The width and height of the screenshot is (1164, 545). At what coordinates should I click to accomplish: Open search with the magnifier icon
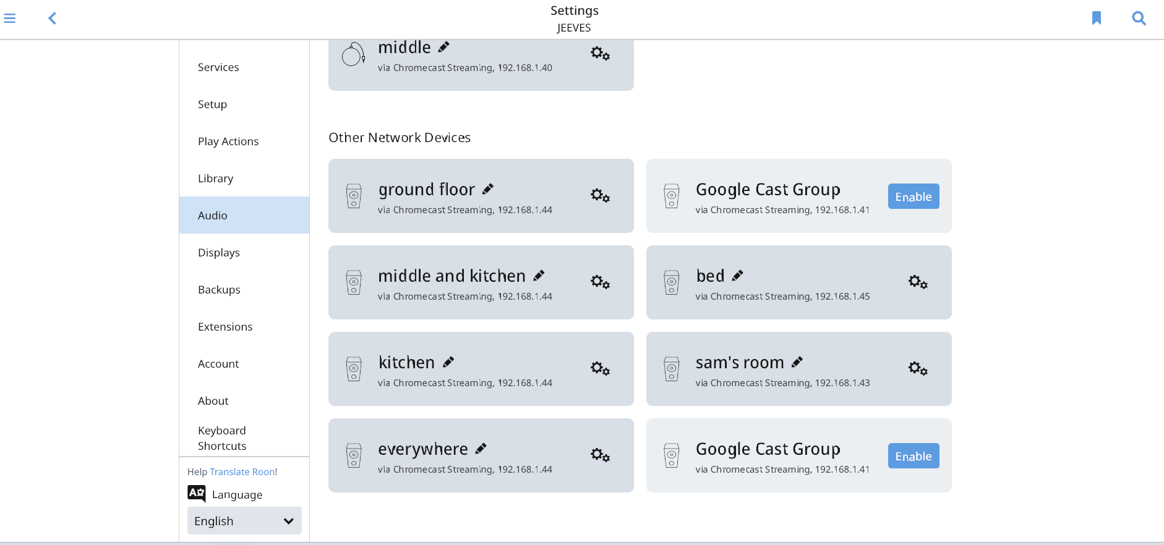coord(1139,19)
